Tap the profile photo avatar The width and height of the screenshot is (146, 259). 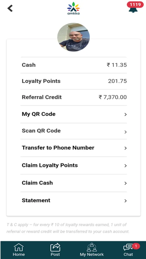pyautogui.click(x=74, y=37)
